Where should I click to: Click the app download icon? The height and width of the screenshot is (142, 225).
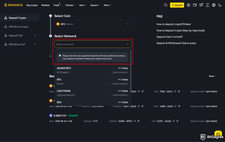tap(207, 5)
